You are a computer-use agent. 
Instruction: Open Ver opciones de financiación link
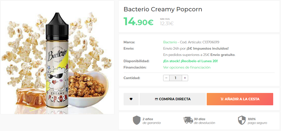click(x=187, y=67)
